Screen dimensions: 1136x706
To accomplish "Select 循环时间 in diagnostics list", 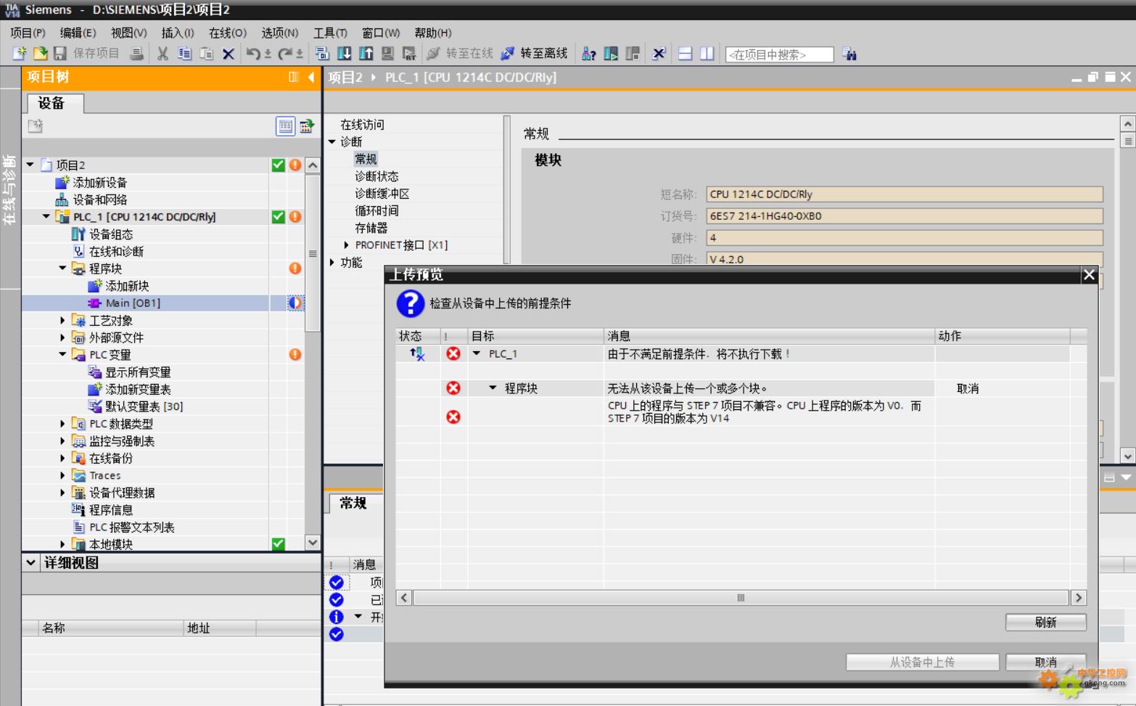I will pyautogui.click(x=376, y=210).
